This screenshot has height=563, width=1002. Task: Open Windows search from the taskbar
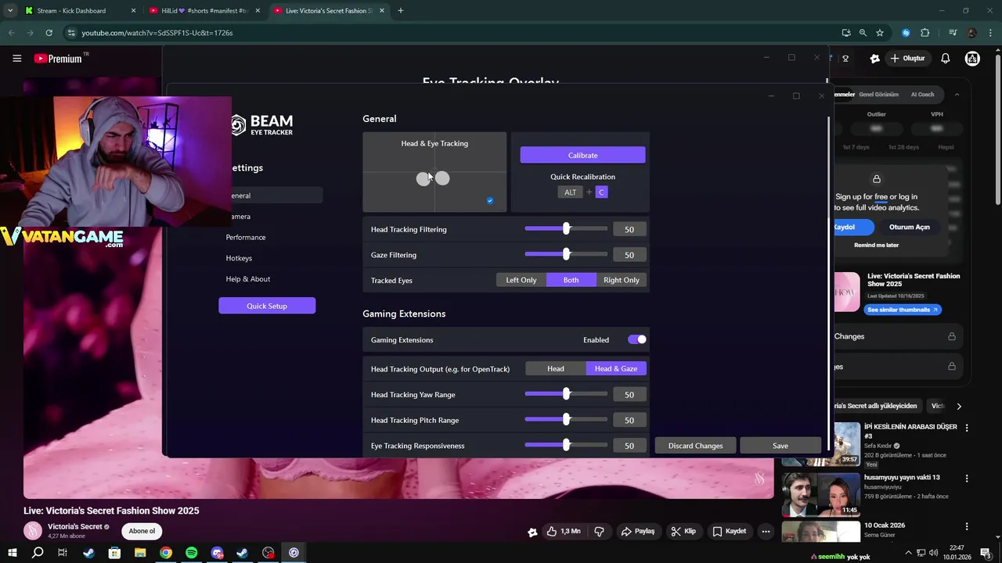(37, 553)
